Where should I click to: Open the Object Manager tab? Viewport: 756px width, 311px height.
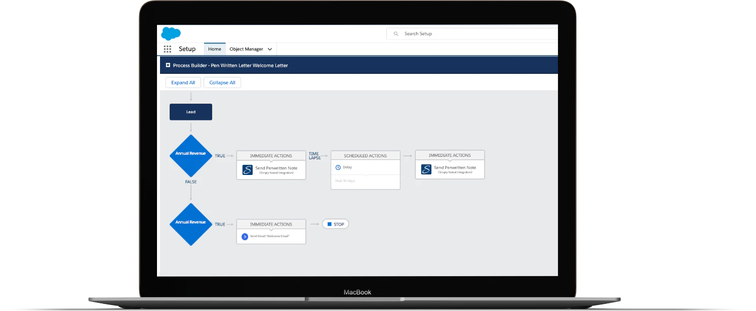[x=251, y=49]
